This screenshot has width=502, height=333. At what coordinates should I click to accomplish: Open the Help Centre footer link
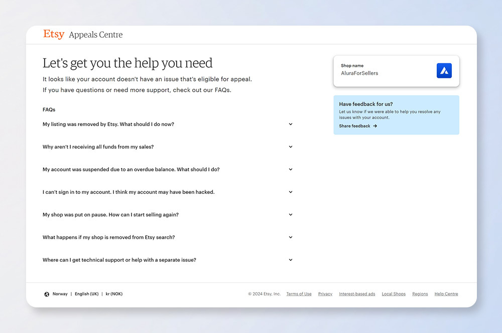click(x=446, y=294)
